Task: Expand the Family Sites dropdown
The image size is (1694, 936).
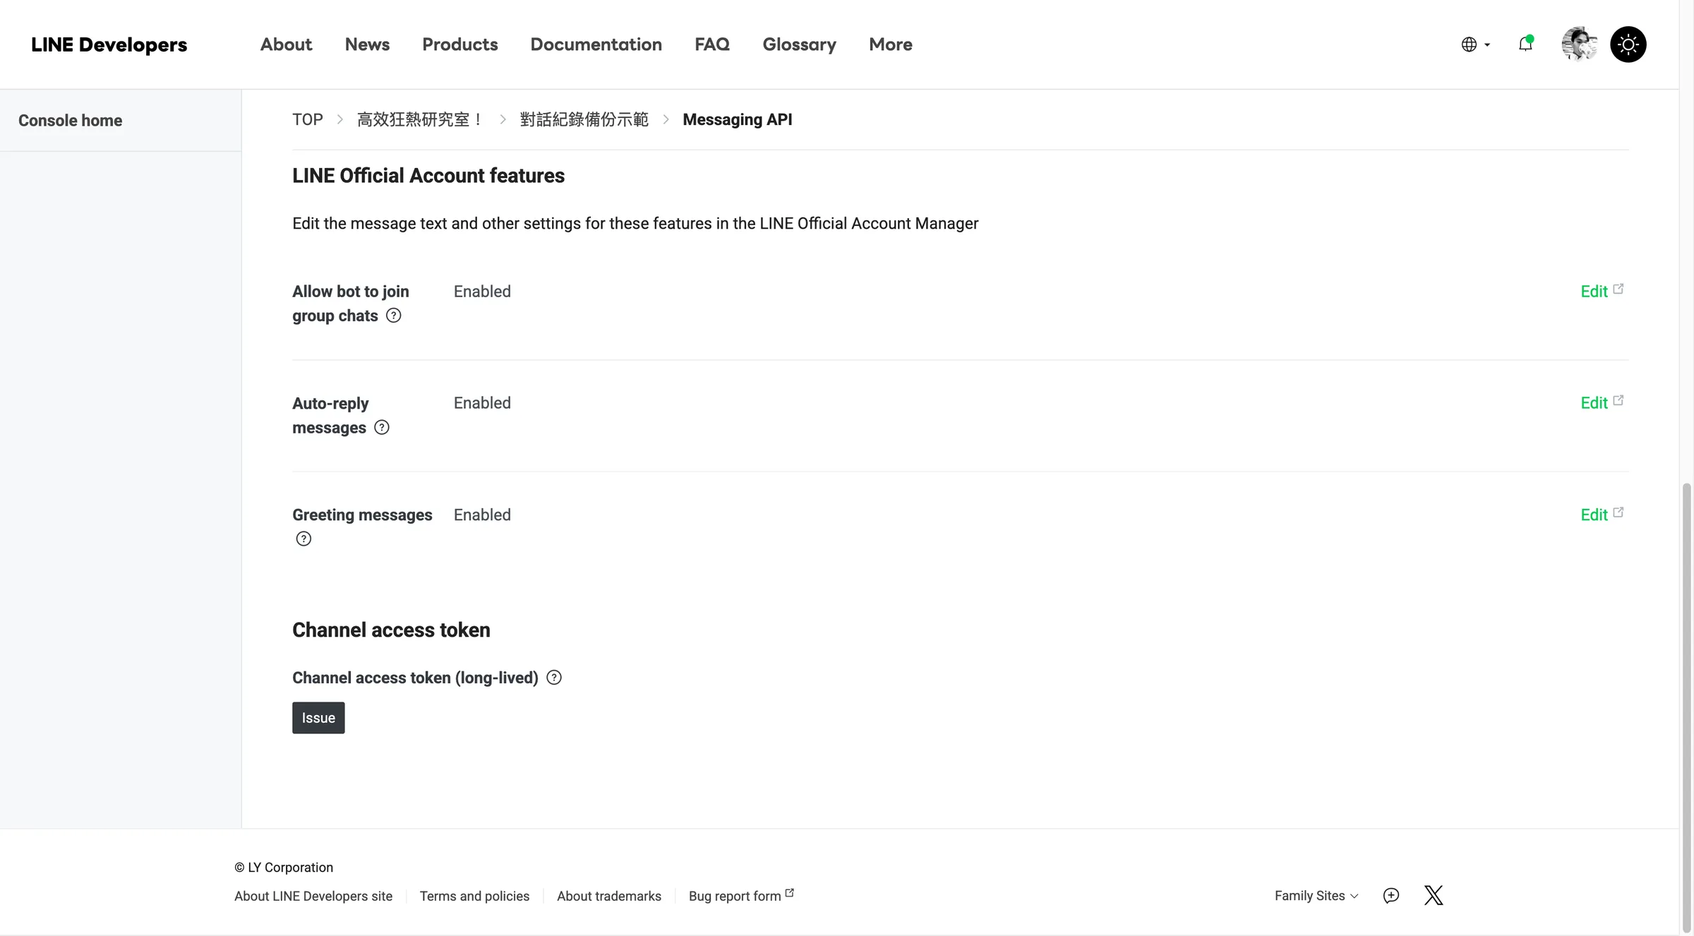Action: click(x=1316, y=896)
